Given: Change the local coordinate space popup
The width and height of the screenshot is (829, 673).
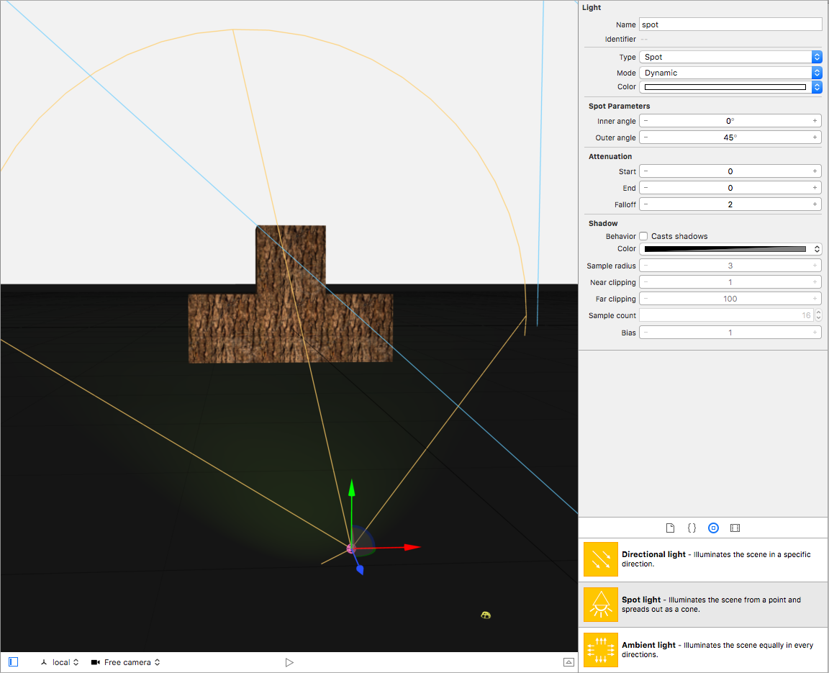Looking at the screenshot, I should click(60, 662).
